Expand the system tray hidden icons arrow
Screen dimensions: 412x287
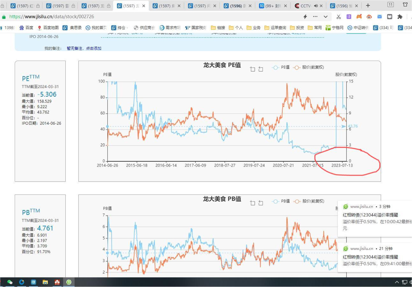(397, 282)
